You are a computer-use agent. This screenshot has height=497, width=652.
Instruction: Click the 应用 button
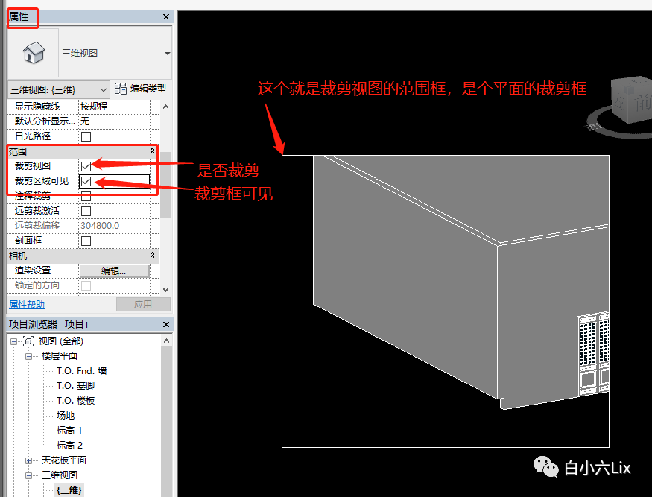144,304
